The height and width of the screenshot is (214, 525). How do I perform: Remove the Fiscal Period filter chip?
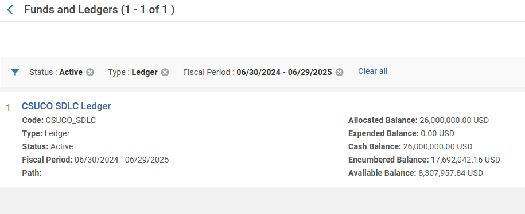click(x=340, y=72)
